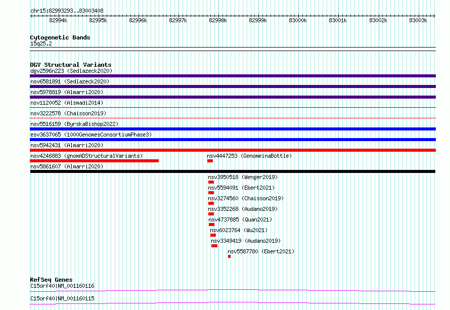
Task: Click nsv5861607 (Almarri2020) variant label
Action: tap(67, 166)
